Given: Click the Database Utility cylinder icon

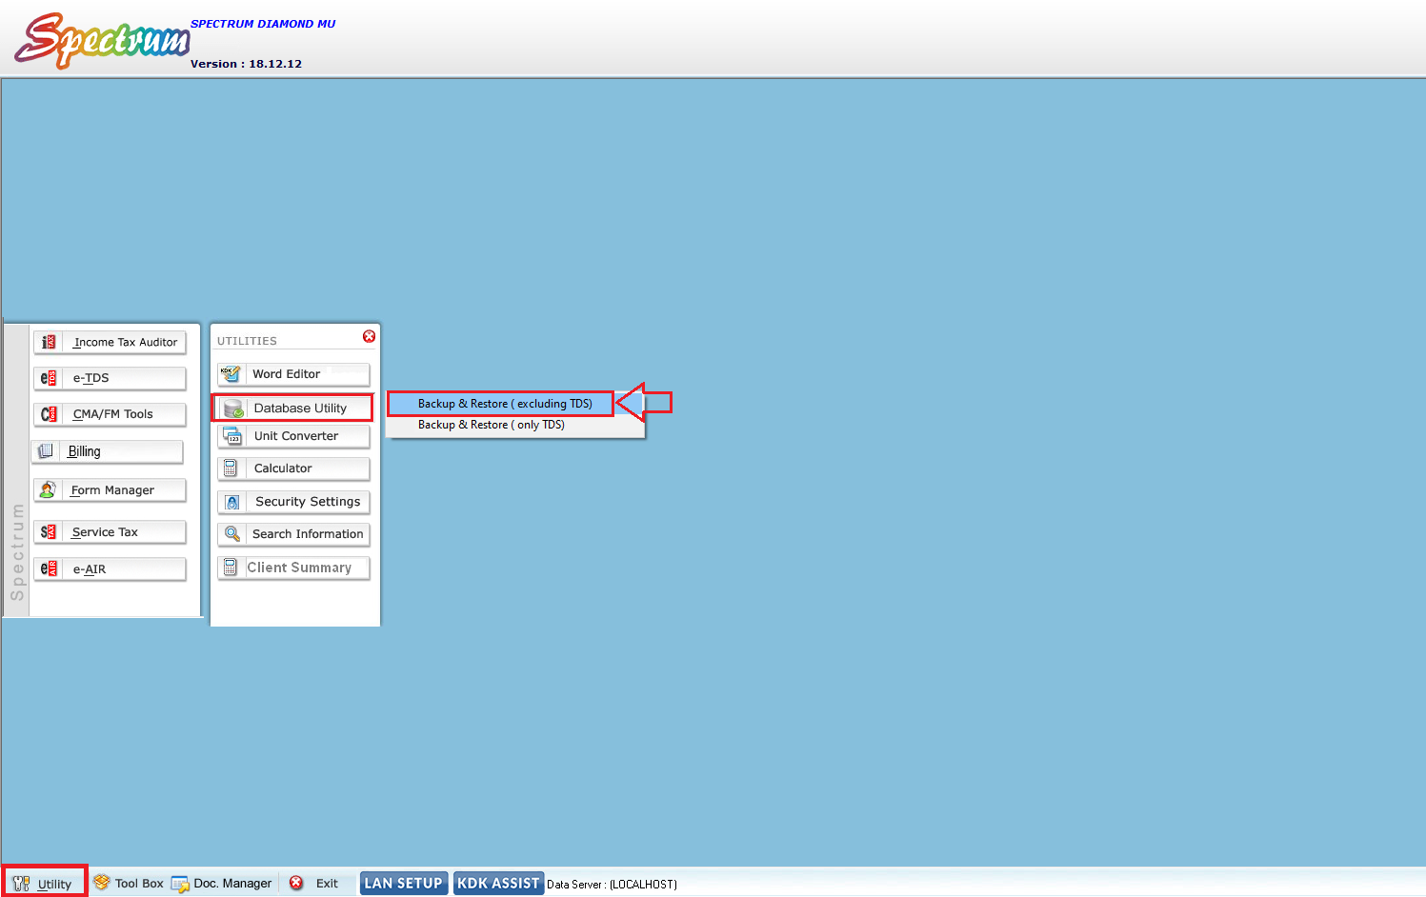Looking at the screenshot, I should (x=233, y=409).
